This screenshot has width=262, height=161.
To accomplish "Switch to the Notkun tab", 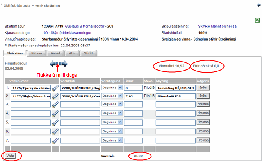I will [x=37, y=53].
